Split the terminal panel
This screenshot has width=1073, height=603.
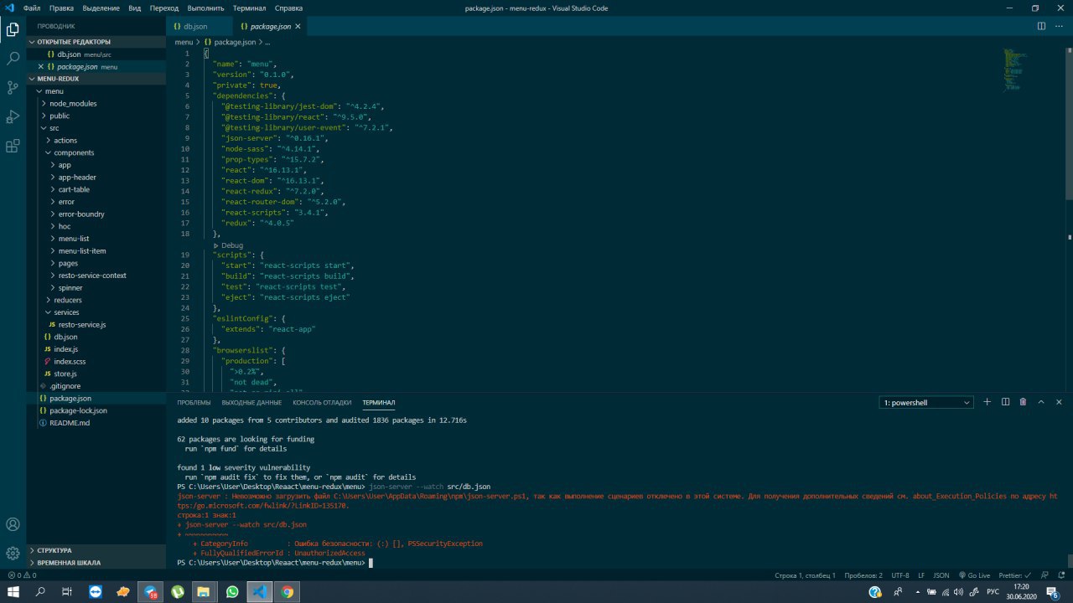(x=1005, y=402)
